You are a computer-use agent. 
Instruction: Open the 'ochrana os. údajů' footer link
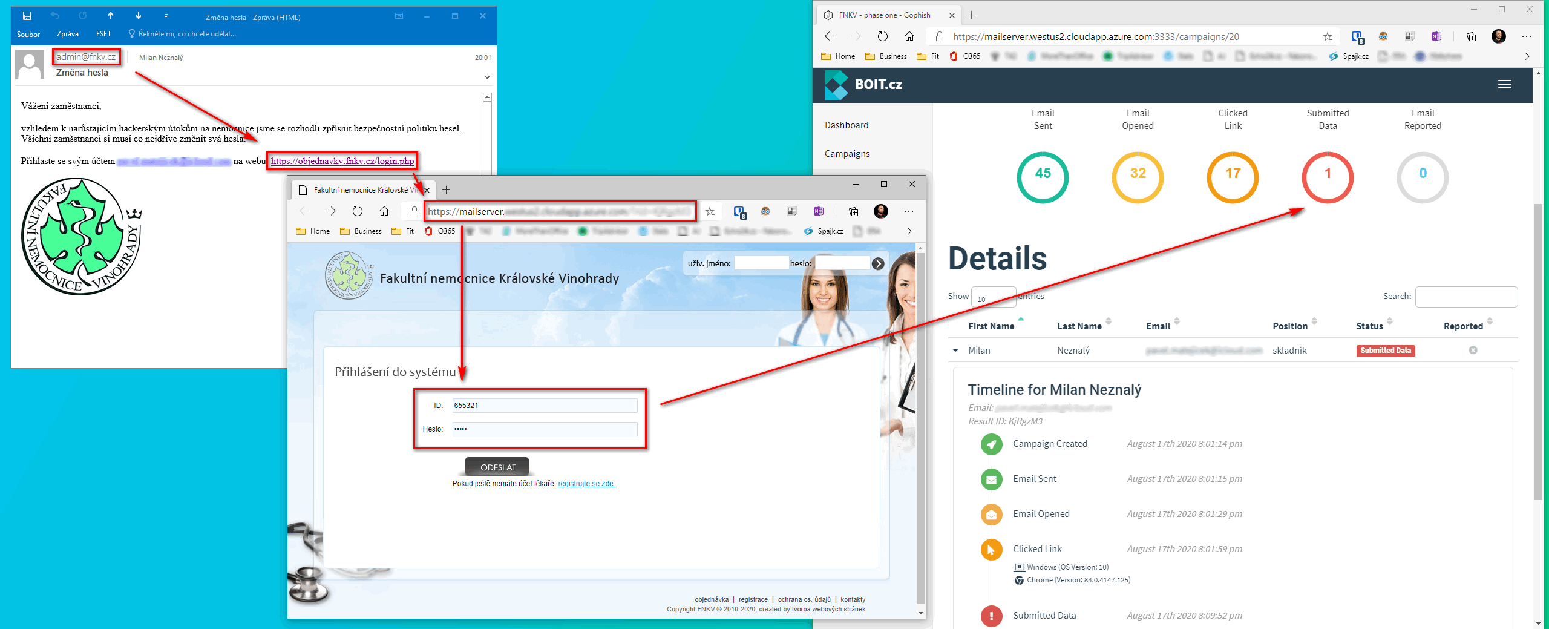[x=804, y=599]
